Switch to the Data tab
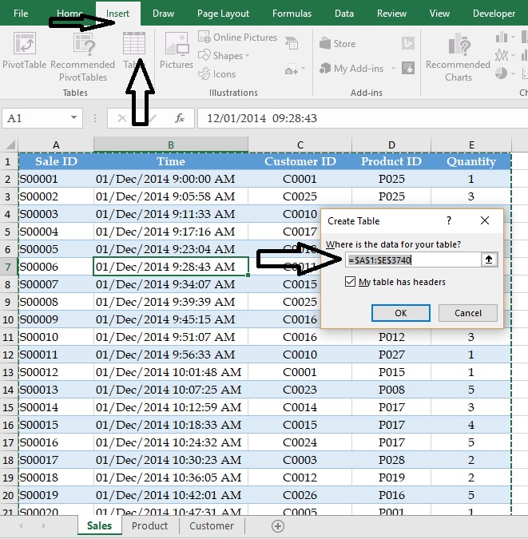528x539 pixels. pos(344,14)
